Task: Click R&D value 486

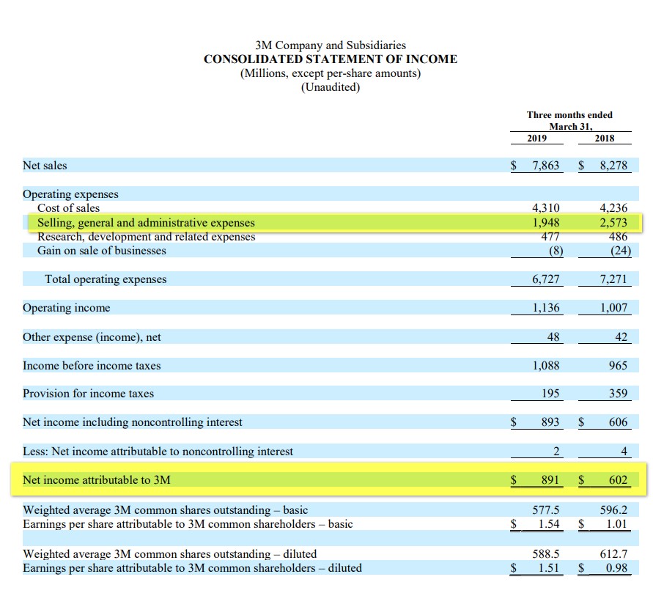Action: coord(618,237)
